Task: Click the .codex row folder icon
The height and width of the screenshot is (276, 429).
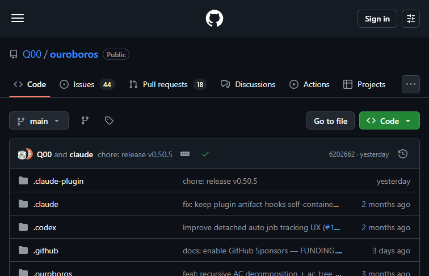Action: pos(23,227)
